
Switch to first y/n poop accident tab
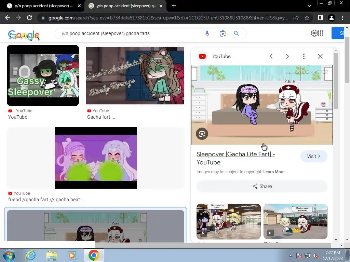[42, 6]
